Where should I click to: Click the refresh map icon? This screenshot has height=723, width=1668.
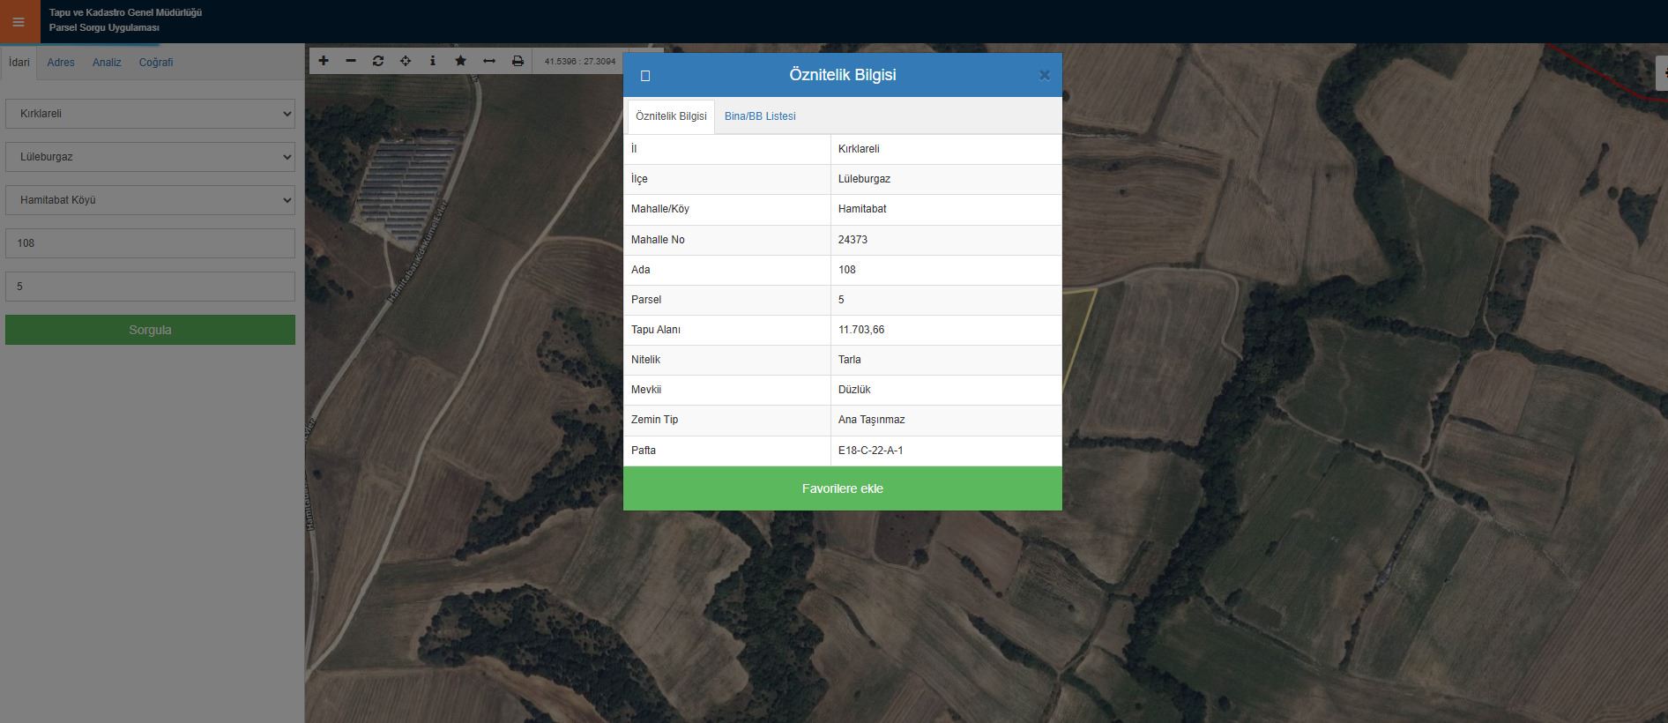tap(378, 61)
